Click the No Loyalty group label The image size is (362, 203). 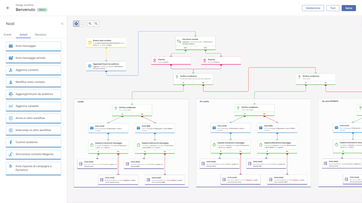pyautogui.click(x=204, y=101)
